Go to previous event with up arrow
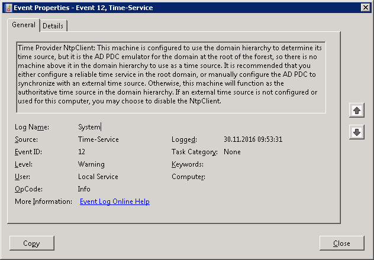Viewport: 374px width, 260px height. 356,110
